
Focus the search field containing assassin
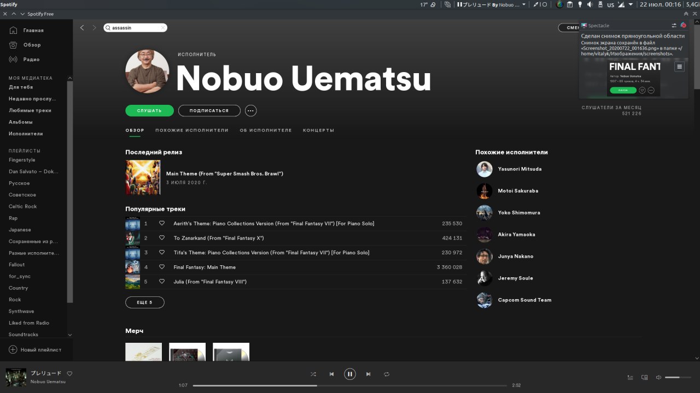coord(135,28)
